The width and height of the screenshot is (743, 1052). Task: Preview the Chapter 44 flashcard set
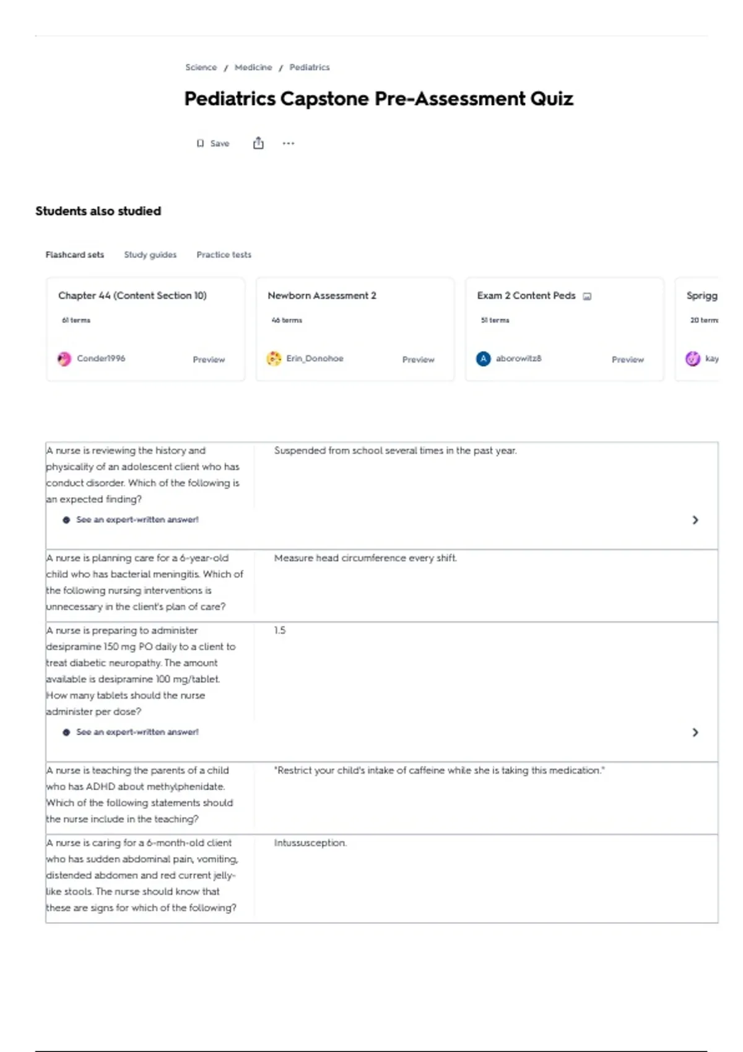(x=209, y=360)
